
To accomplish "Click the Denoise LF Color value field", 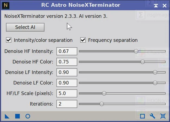I will click(x=67, y=83).
